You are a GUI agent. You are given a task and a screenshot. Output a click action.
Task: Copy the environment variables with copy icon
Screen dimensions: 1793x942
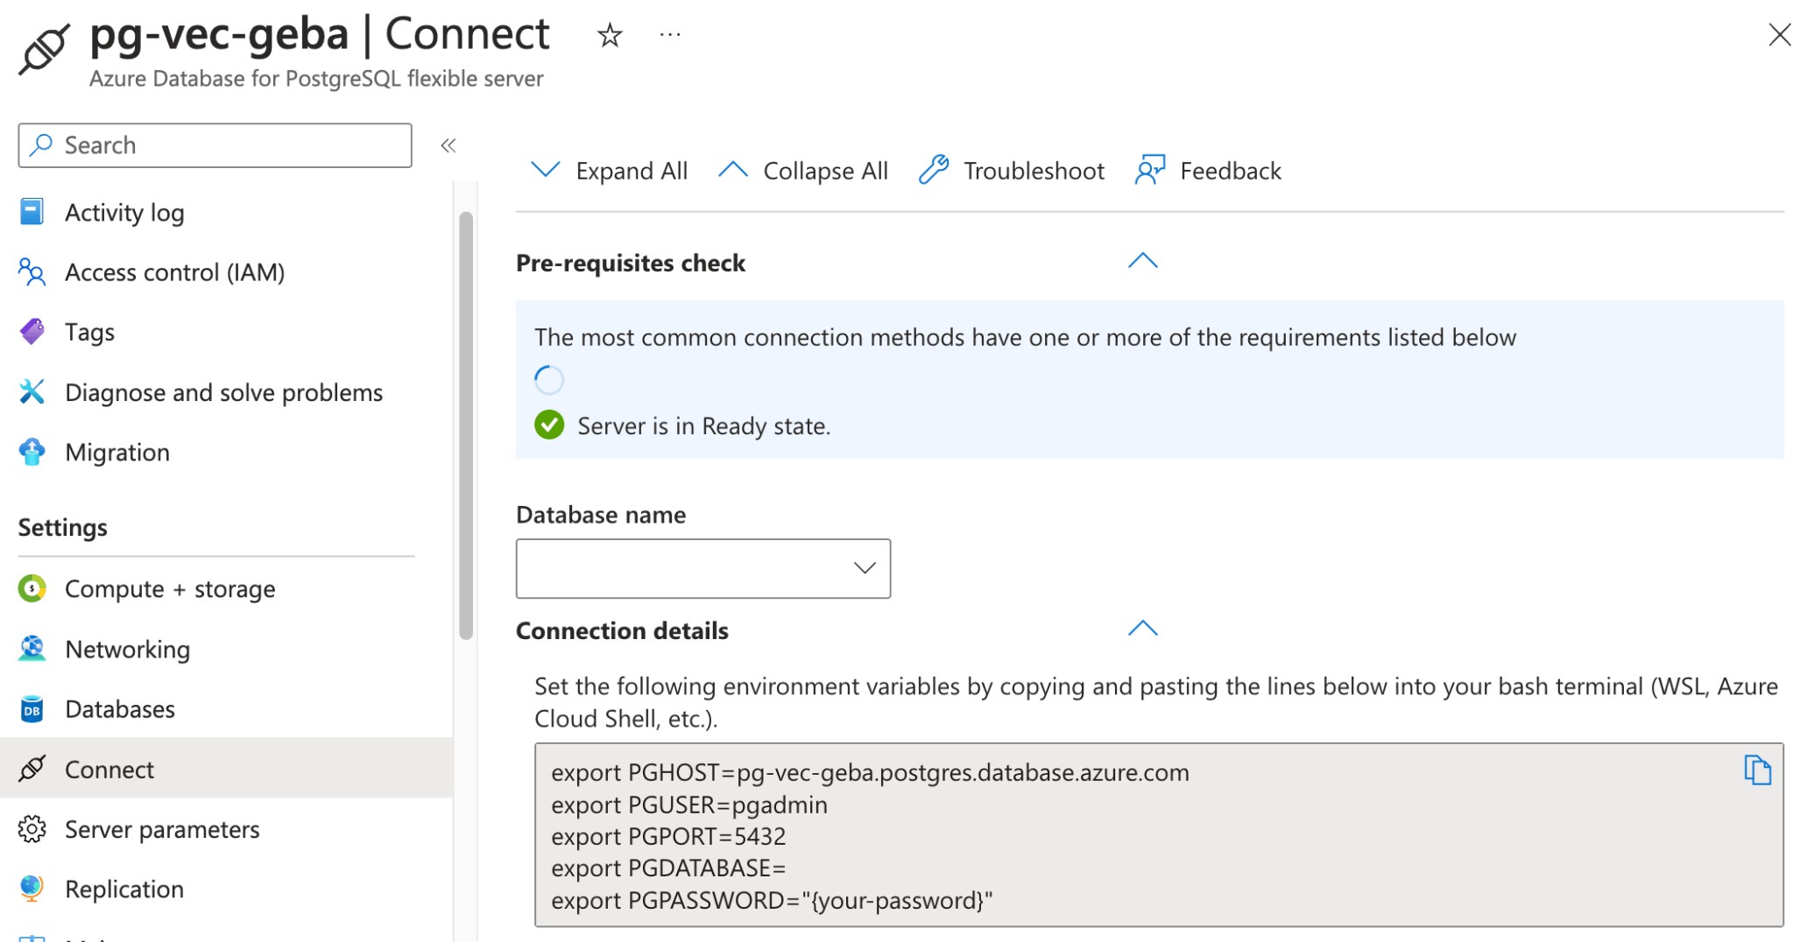(x=1757, y=770)
